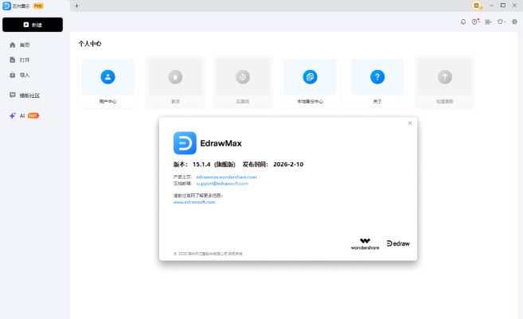Select 打开 (Open) in the sidebar

pyautogui.click(x=24, y=60)
